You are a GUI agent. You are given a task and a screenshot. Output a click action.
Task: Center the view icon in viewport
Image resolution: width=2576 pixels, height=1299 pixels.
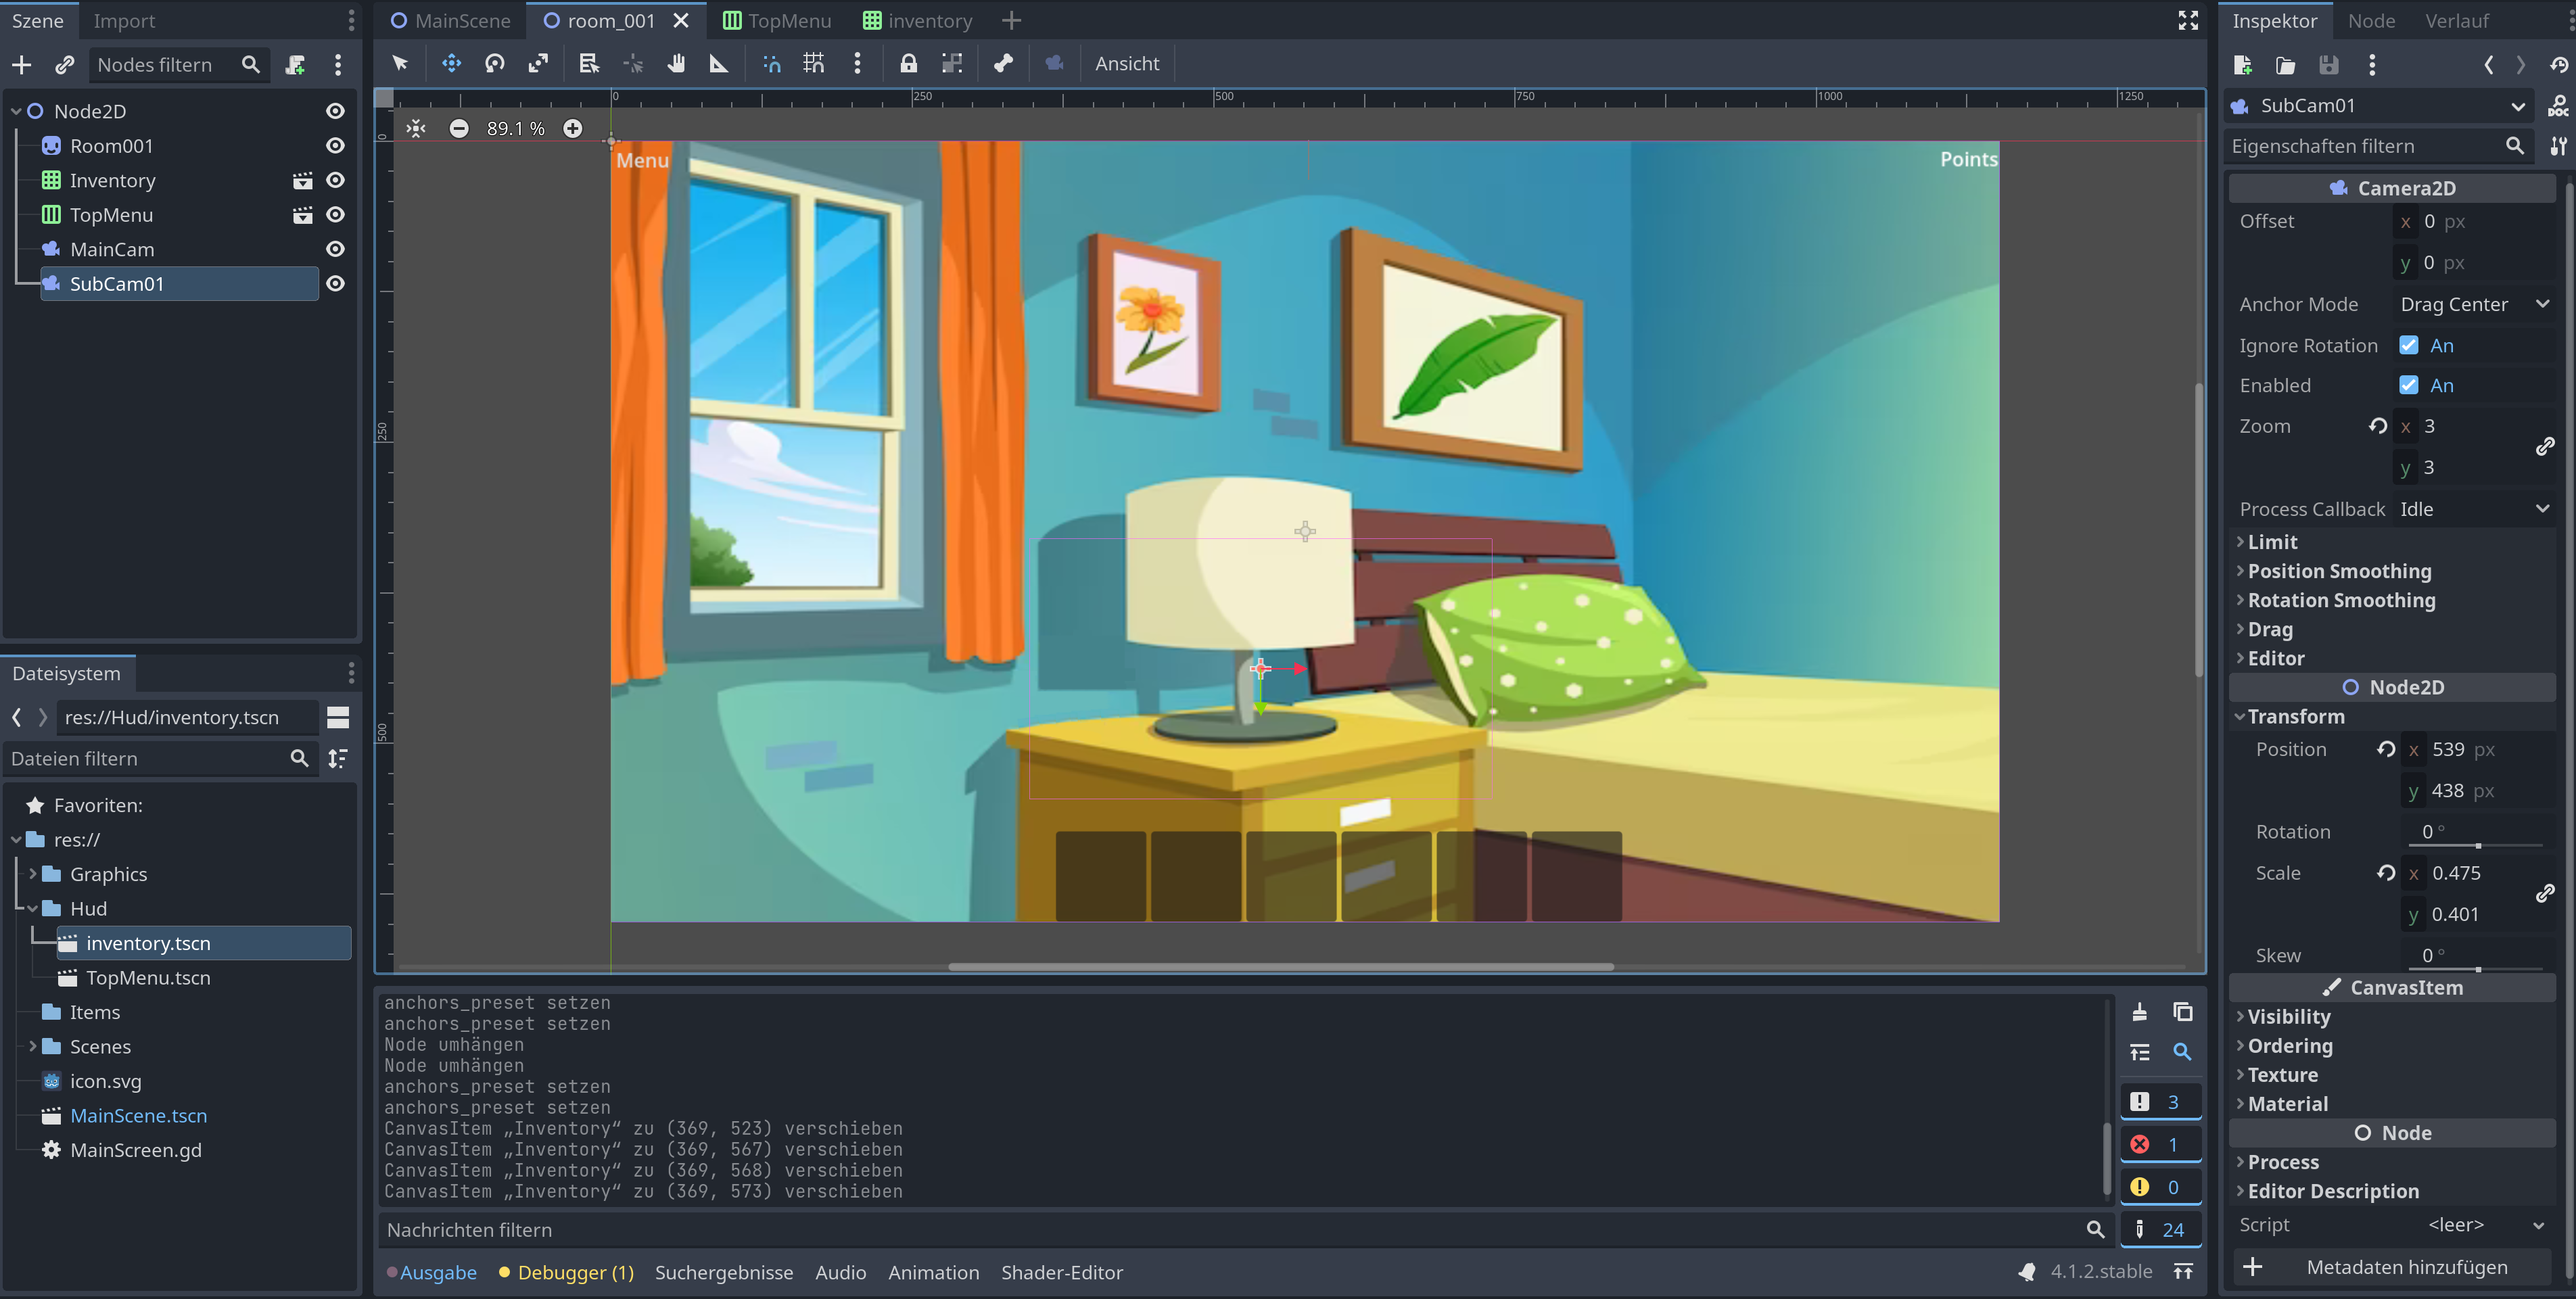coord(416,128)
